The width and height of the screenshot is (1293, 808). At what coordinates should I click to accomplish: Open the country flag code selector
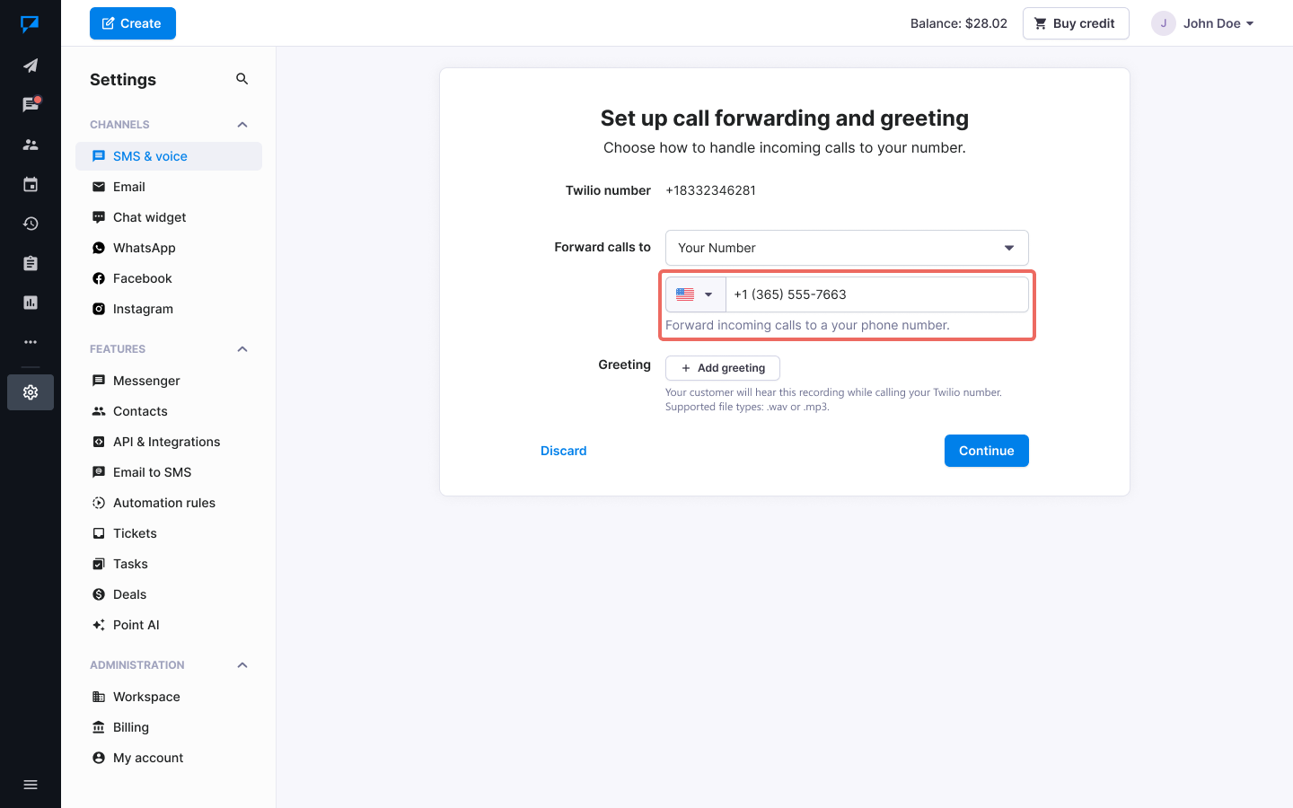click(x=695, y=294)
